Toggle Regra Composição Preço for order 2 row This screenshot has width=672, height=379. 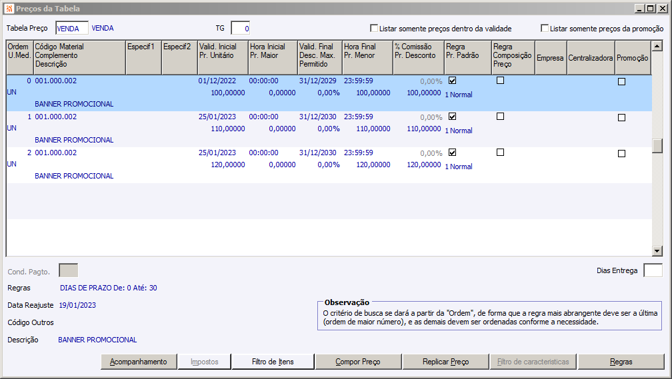501,153
